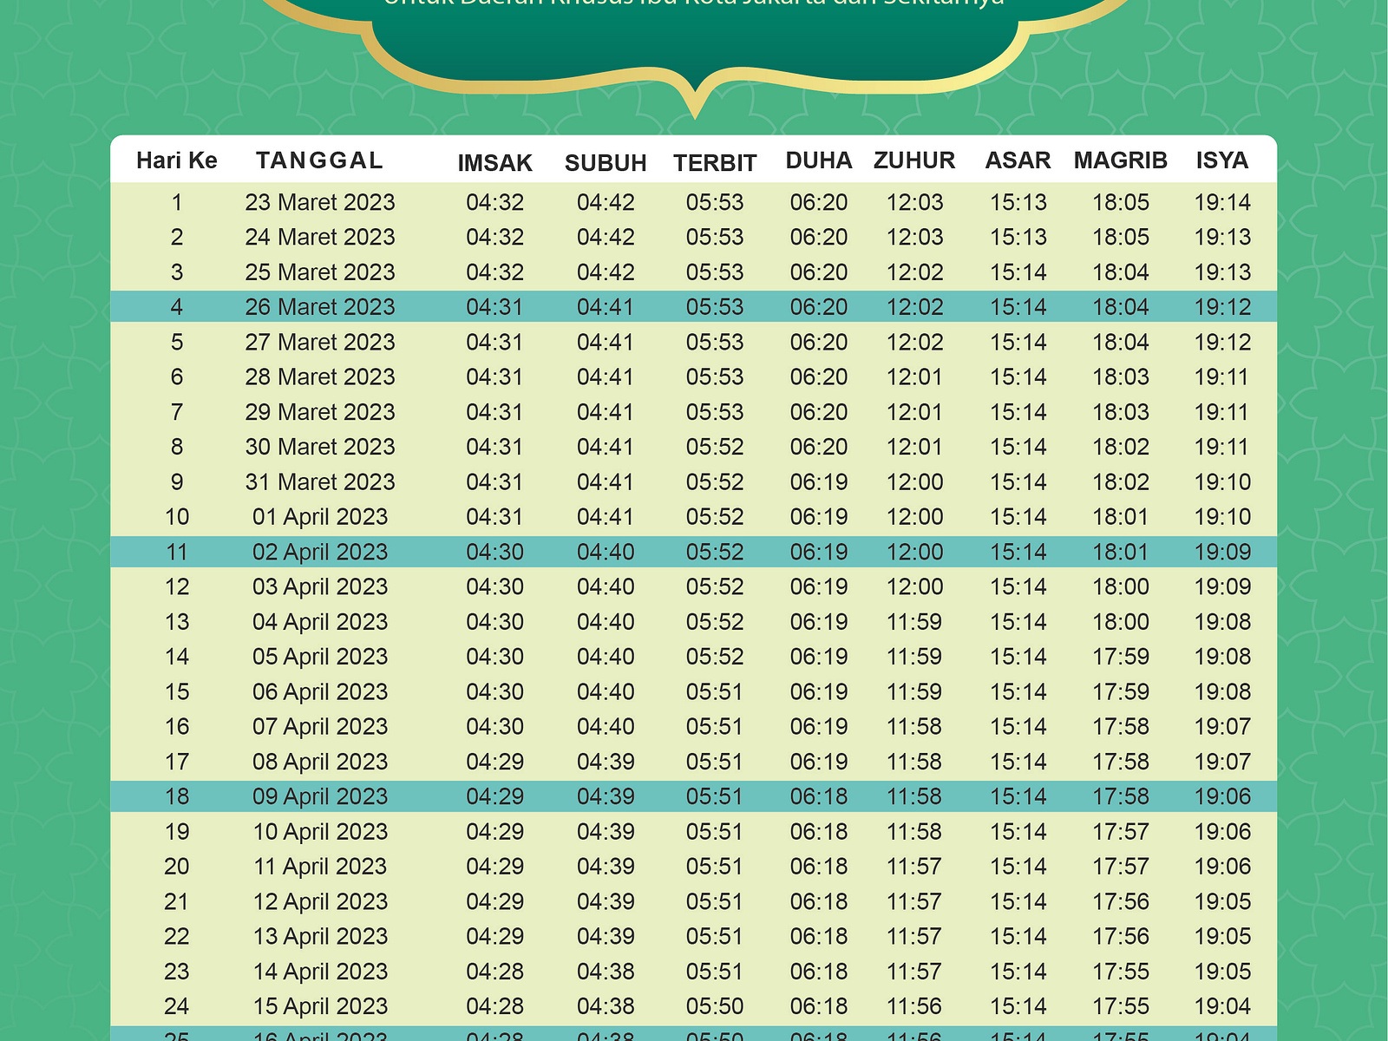The height and width of the screenshot is (1041, 1388).
Task: Click Magrib time 18:05 for 24 Maret
Action: (x=1121, y=237)
